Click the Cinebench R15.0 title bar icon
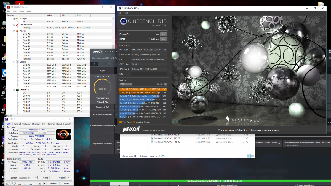331x186 pixels. [119, 8]
